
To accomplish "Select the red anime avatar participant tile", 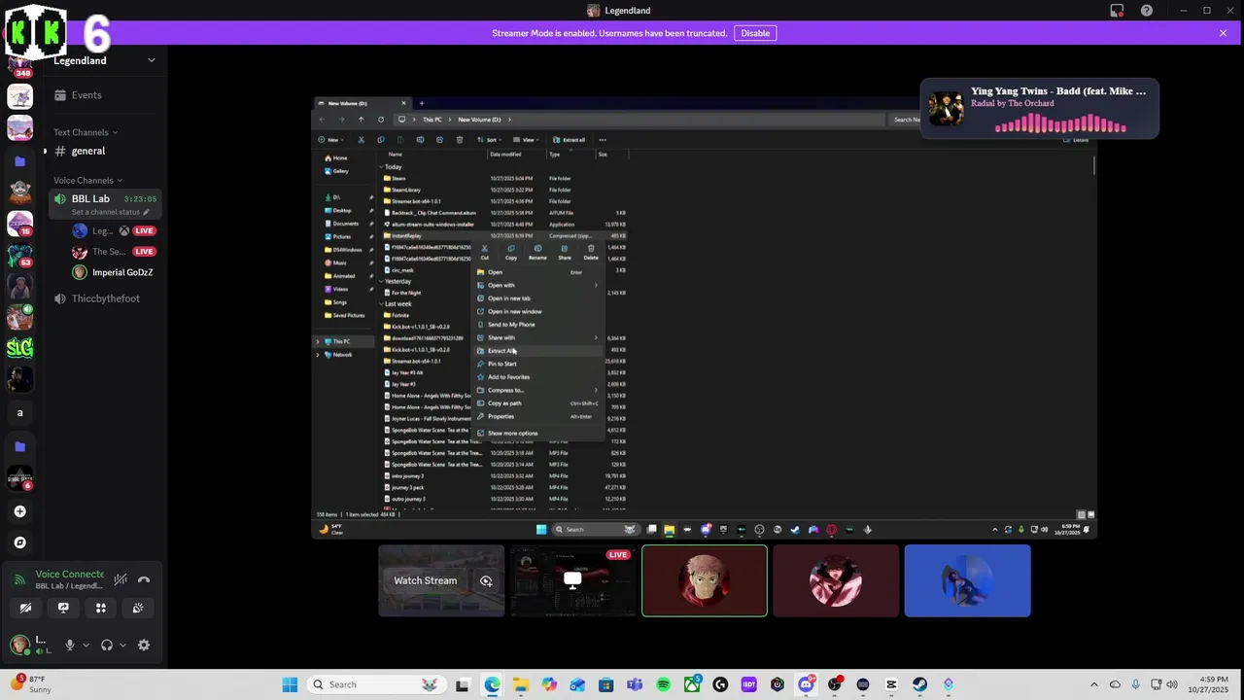I will pos(836,580).
